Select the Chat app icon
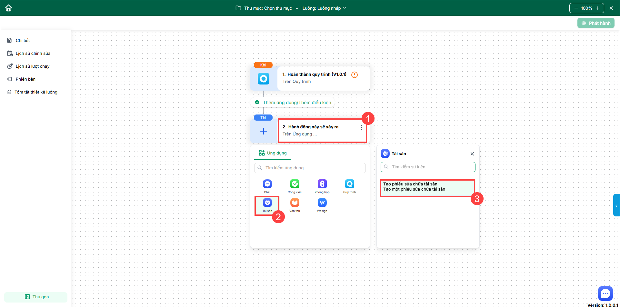Image resolution: width=620 pixels, height=308 pixels. 267,184
